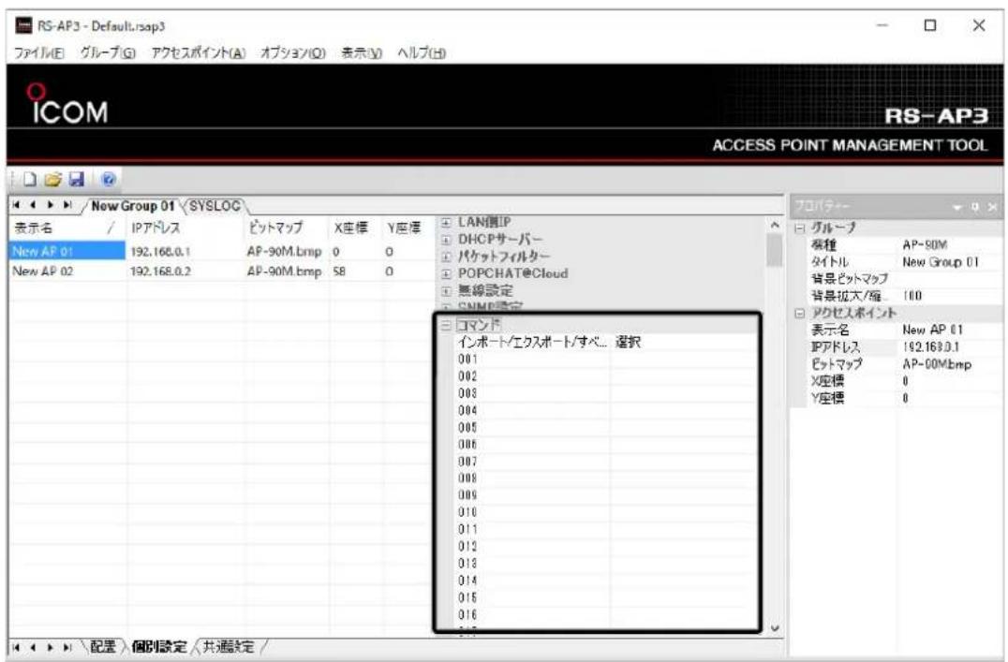This screenshot has height=662, width=1008.
Task: Sort by the X座標 column header
Action: tap(355, 228)
